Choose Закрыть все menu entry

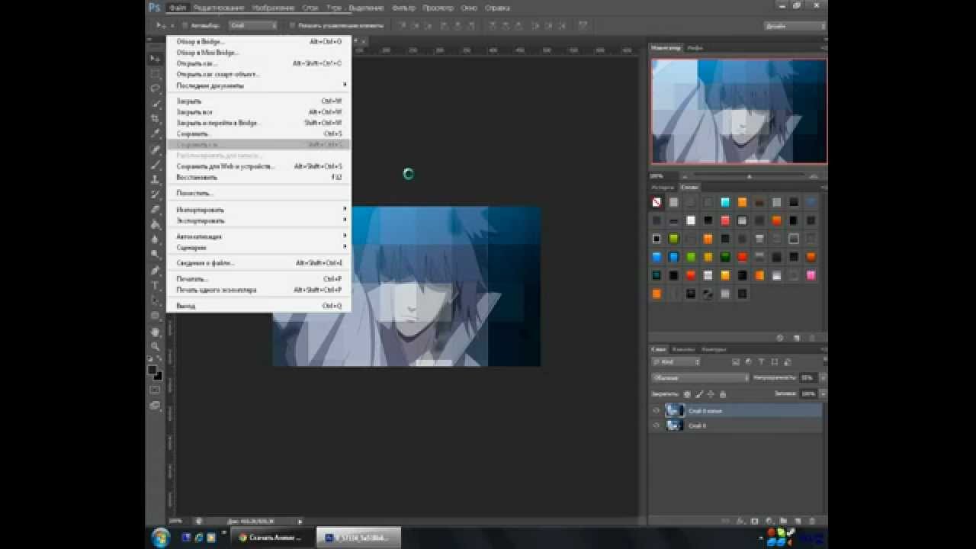click(259, 112)
